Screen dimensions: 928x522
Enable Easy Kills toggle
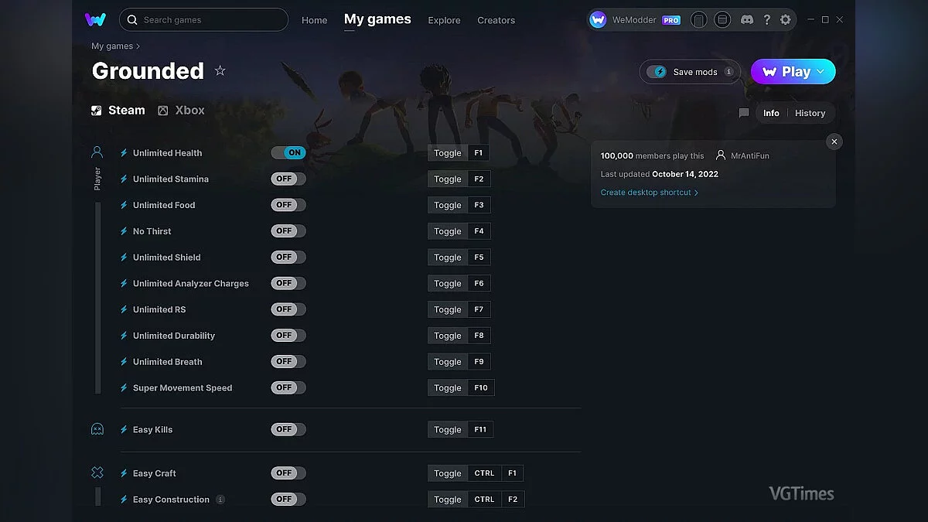[288, 429]
